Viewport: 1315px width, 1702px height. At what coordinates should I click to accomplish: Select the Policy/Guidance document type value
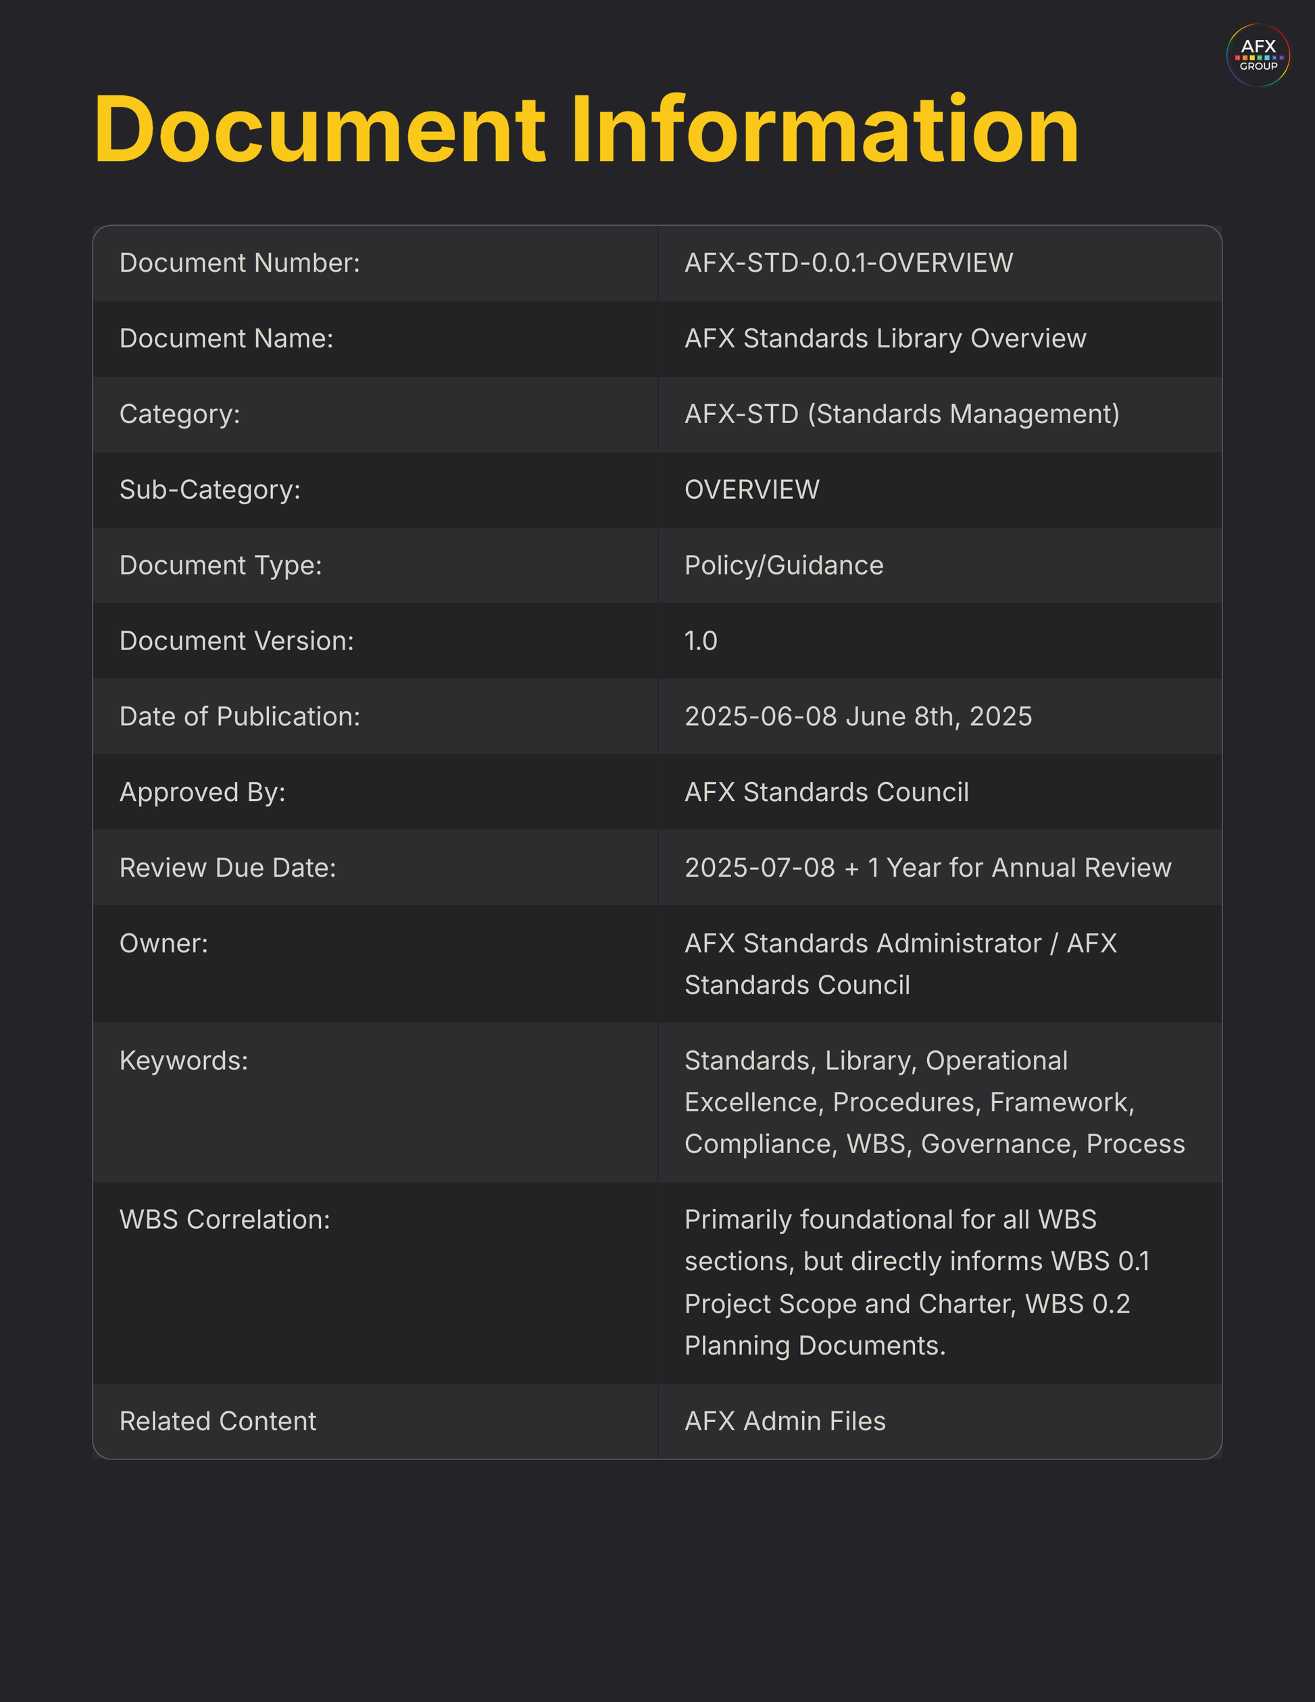(784, 566)
